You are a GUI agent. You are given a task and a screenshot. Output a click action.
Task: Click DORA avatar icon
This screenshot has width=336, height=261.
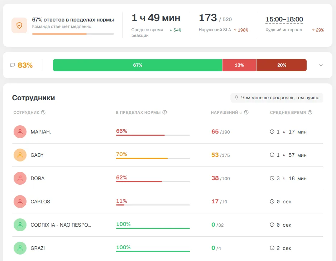[20, 178]
